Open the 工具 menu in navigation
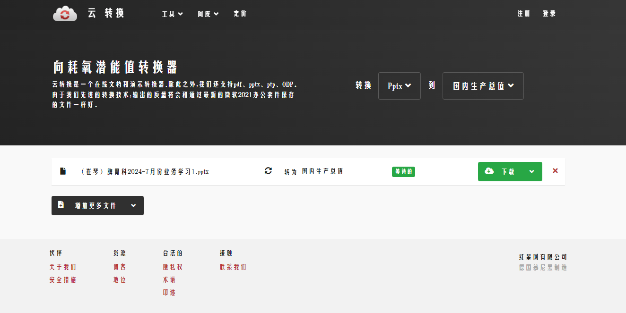Screen dimensions: 626x313 (172, 14)
